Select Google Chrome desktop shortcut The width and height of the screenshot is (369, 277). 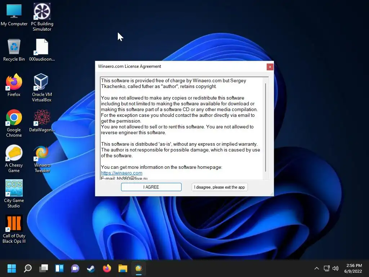[x=14, y=123]
